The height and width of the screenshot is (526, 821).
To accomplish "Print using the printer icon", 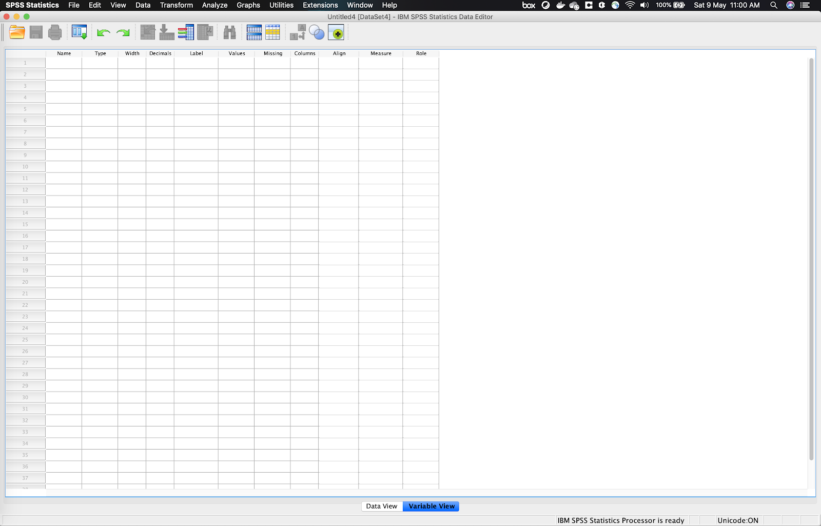I will (55, 33).
